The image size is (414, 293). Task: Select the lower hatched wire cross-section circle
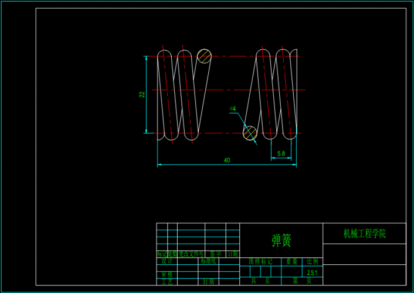pyautogui.click(x=250, y=133)
